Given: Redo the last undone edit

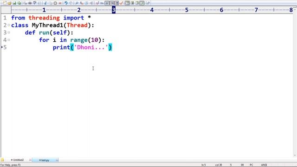Looking at the screenshot, I should point(71,3).
